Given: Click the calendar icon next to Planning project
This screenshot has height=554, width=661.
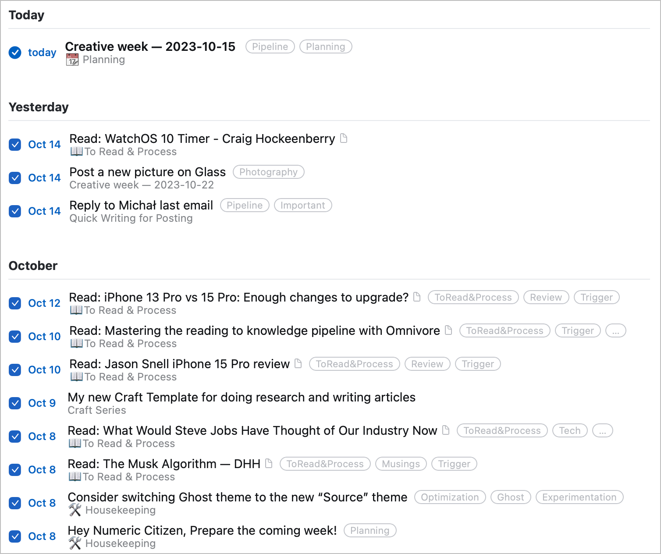Looking at the screenshot, I should [72, 60].
